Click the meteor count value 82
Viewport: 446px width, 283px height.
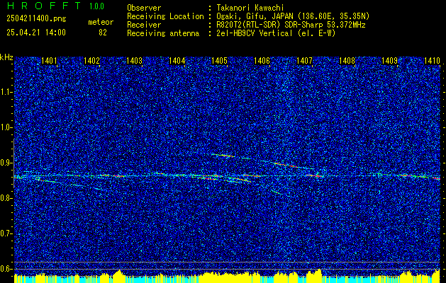(103, 33)
